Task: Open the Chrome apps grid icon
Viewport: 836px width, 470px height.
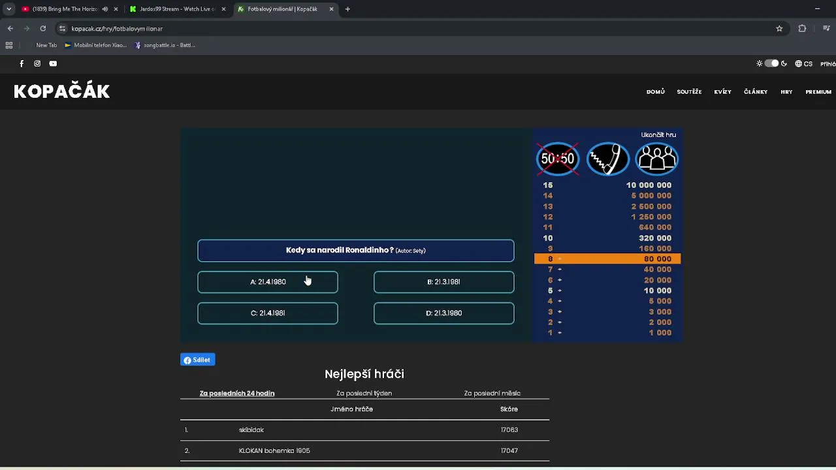Action: pyautogui.click(x=9, y=45)
